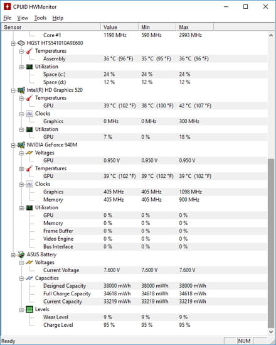Click the vertical scrollbar thumb

[x=271, y=243]
